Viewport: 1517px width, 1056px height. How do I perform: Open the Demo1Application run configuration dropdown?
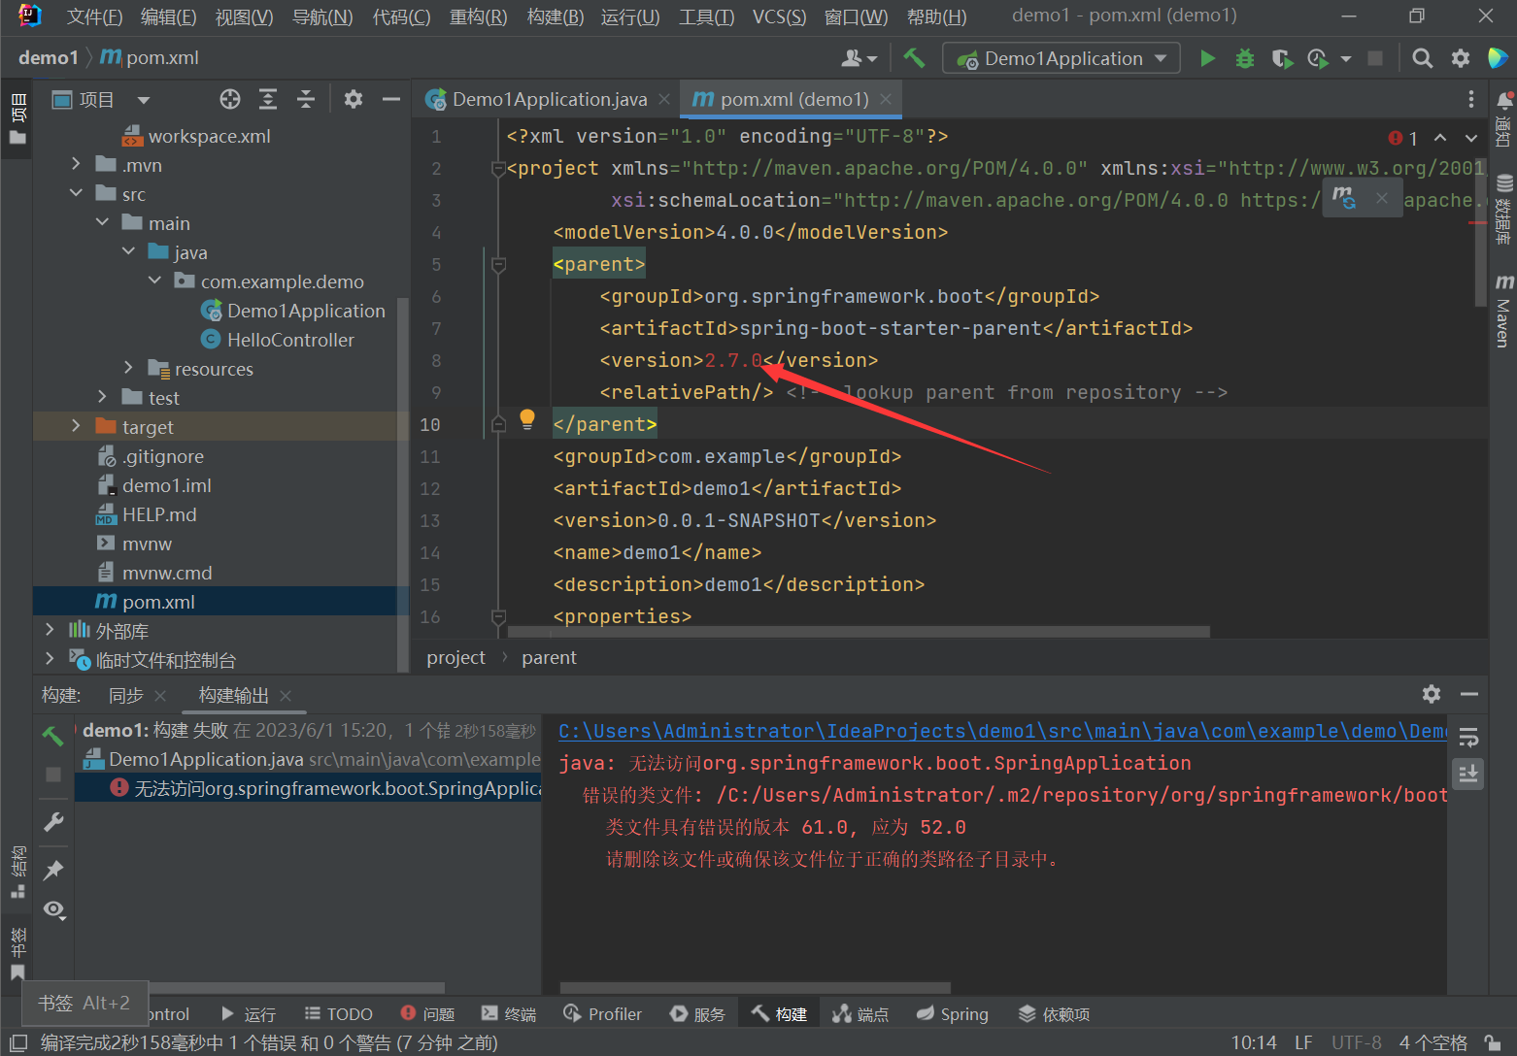pyautogui.click(x=1062, y=58)
